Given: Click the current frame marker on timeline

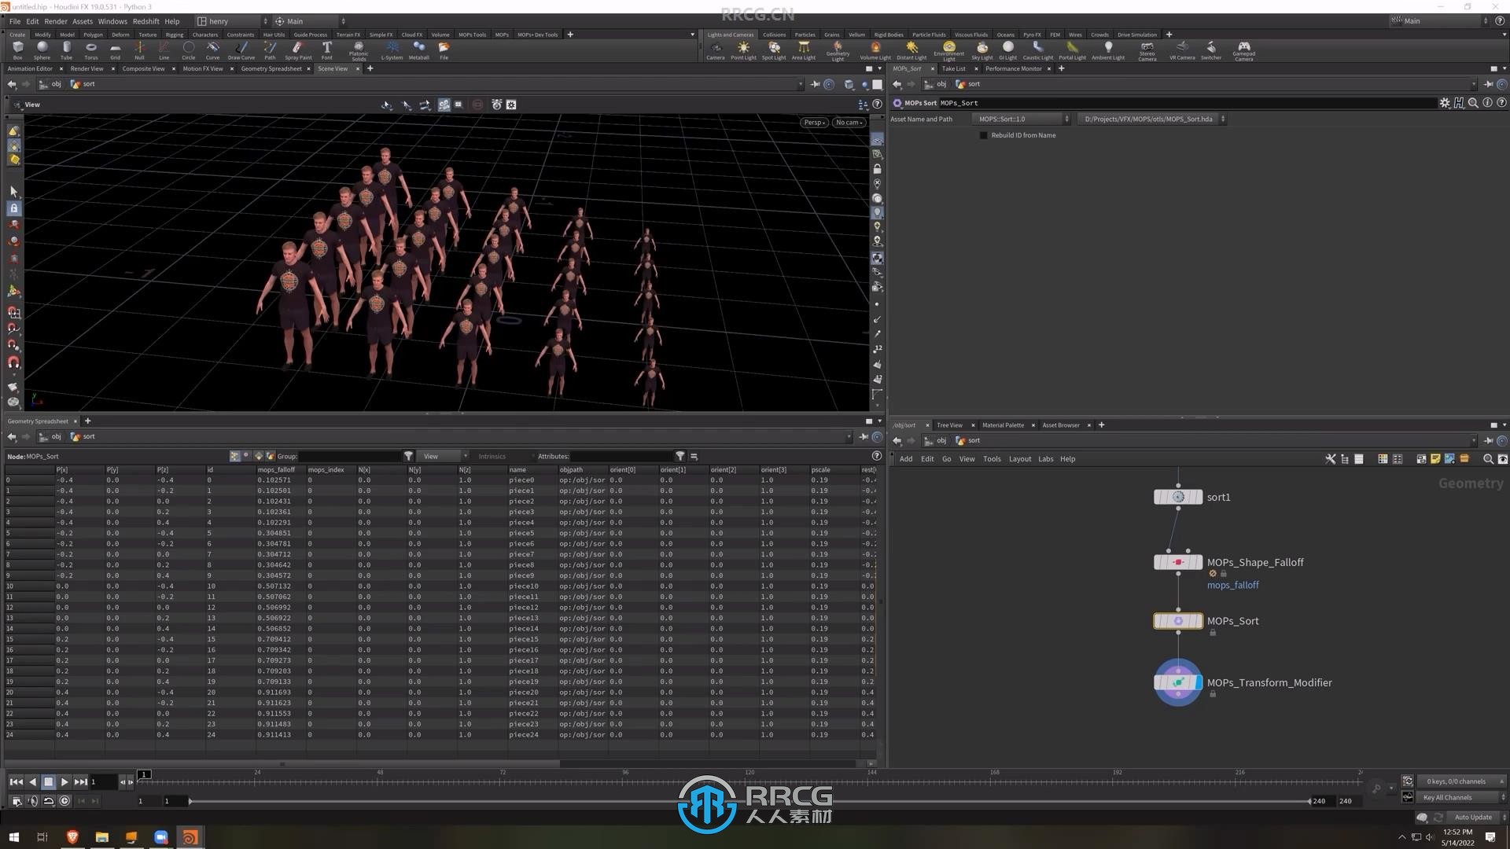Looking at the screenshot, I should coord(144,774).
